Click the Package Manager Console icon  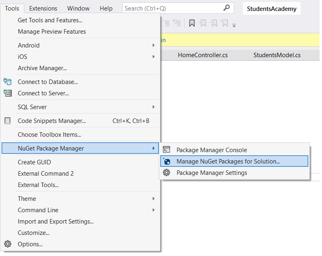(166, 150)
